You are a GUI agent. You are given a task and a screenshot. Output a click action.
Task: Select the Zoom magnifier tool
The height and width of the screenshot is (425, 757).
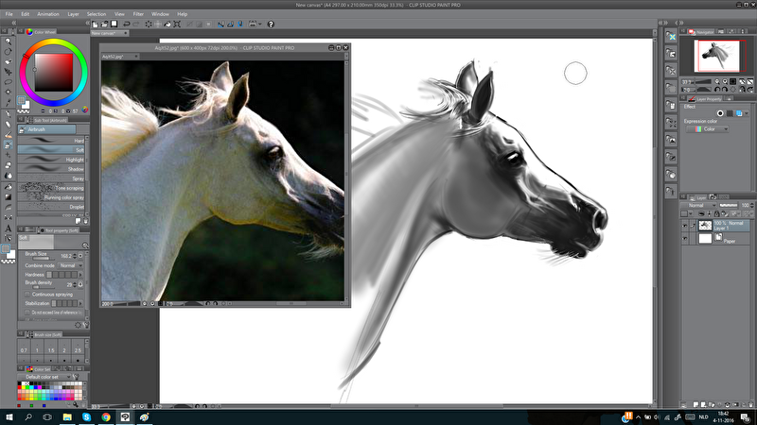[x=8, y=42]
